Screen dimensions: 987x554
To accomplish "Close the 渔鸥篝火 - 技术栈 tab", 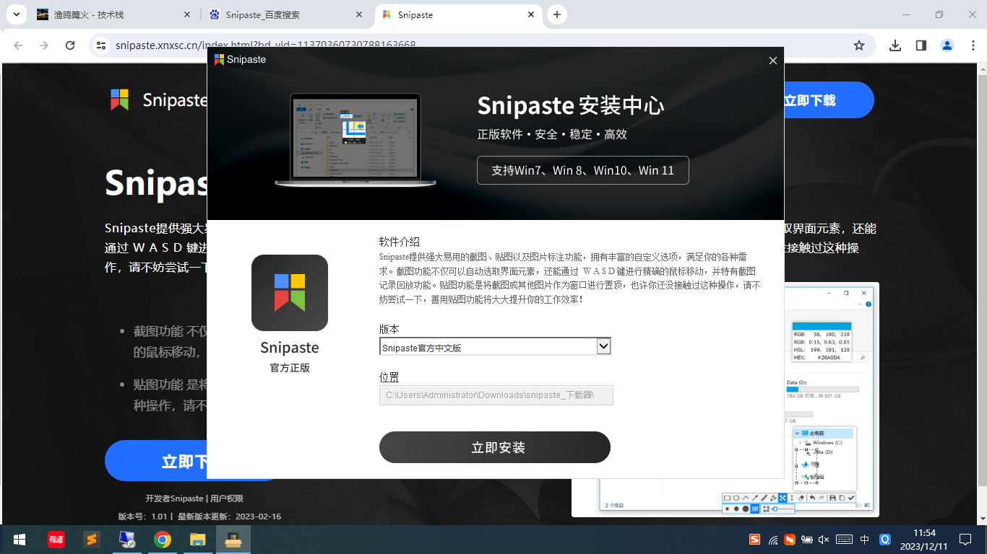I will [x=188, y=14].
